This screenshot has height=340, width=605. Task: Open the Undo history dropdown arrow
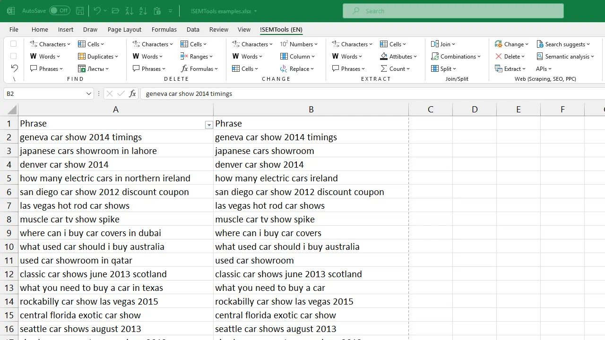click(x=105, y=10)
